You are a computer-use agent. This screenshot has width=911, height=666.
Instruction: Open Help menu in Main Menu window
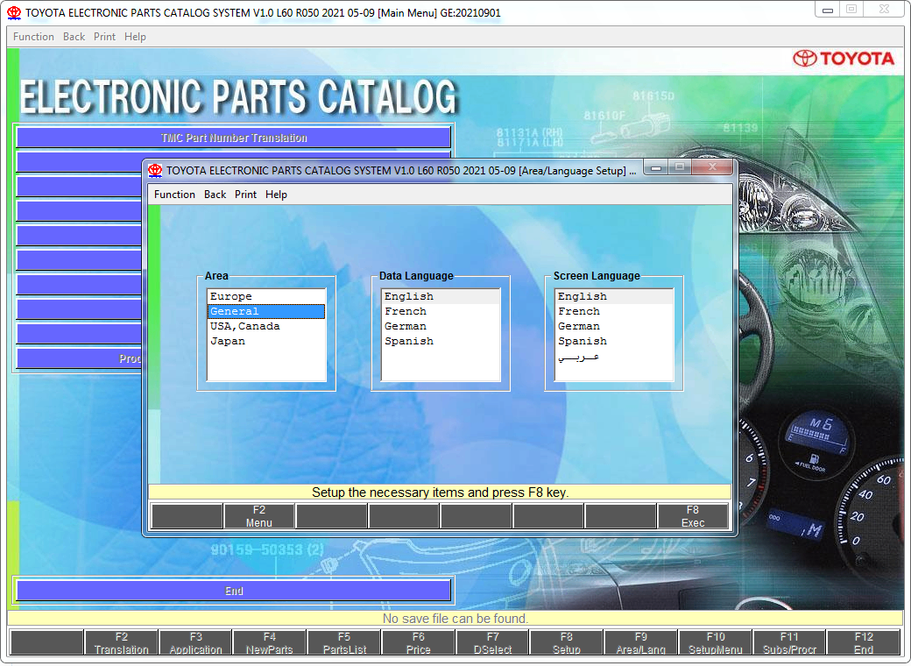pos(135,37)
